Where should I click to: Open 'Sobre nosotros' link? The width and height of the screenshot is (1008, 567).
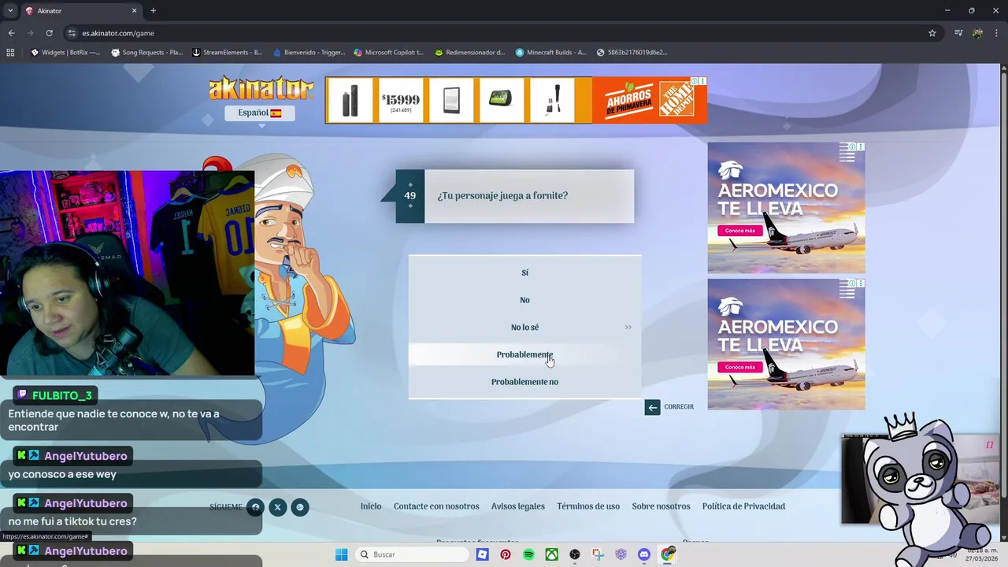pyautogui.click(x=661, y=506)
